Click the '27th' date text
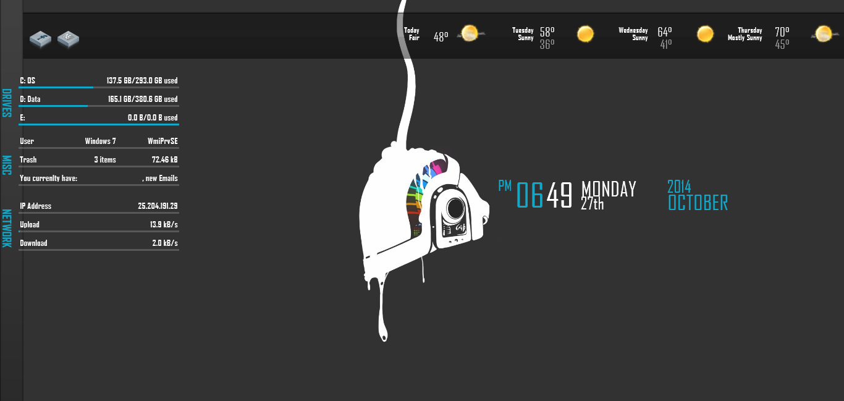The image size is (844, 401). 592,204
